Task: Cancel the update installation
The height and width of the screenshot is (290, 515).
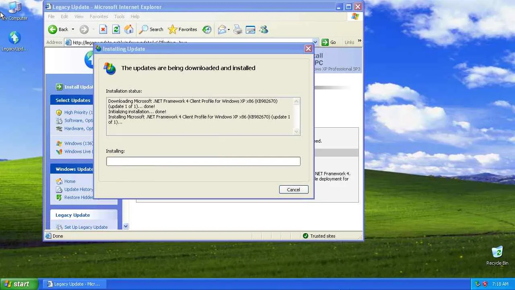Action: pos(294,190)
